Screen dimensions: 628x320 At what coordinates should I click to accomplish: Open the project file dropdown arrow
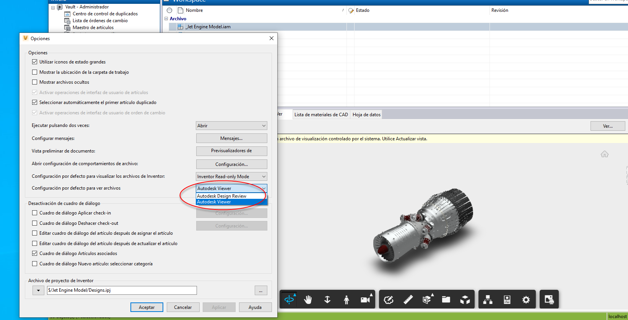38,291
